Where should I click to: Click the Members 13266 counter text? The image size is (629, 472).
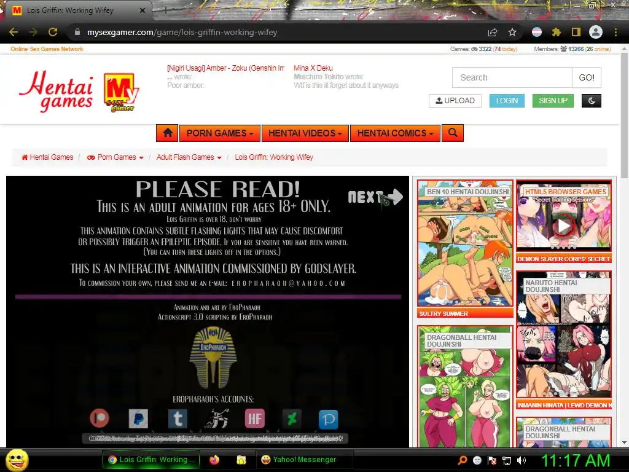[x=572, y=49]
